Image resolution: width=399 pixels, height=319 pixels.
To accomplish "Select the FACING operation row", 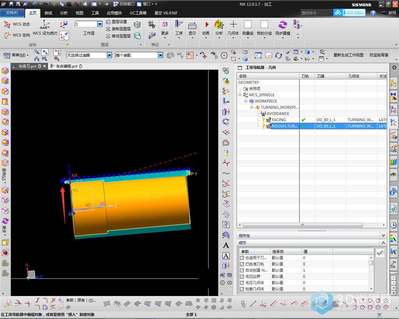I will click(312, 120).
